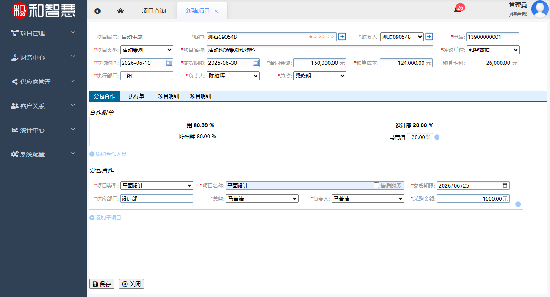Viewport: 550px width, 297px height.
Task: Expand 客户关系 sidebar chevron
Action: (x=73, y=105)
